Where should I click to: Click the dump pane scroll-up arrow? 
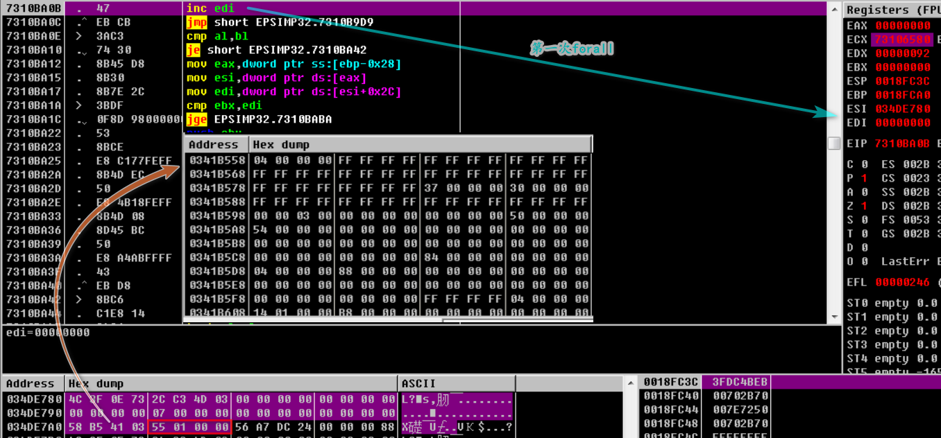(630, 383)
